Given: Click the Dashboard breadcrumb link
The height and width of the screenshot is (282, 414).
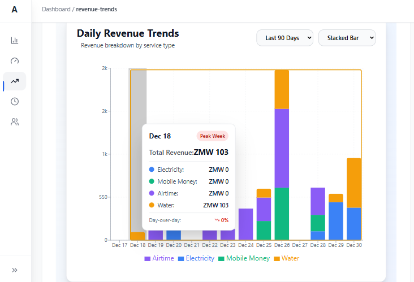Looking at the screenshot, I should point(56,9).
